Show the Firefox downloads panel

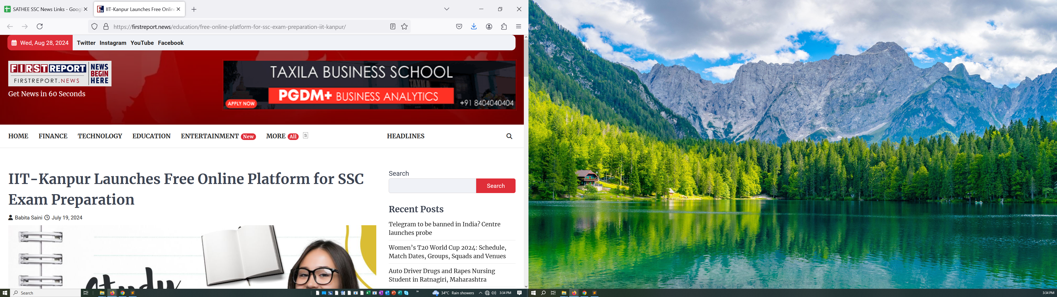[x=474, y=27]
